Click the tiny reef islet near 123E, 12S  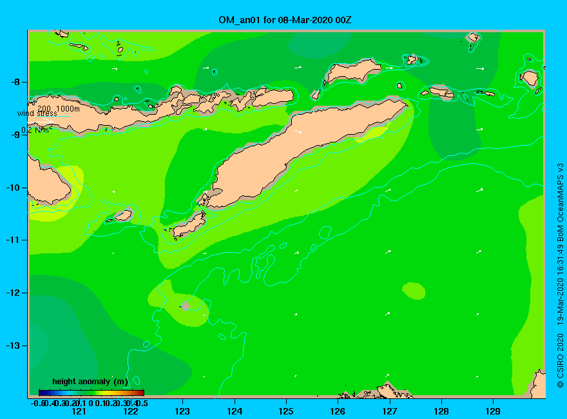[186, 306]
